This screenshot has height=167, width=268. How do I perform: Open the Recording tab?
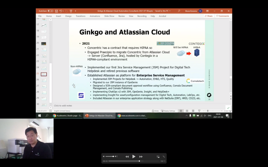click(142, 16)
